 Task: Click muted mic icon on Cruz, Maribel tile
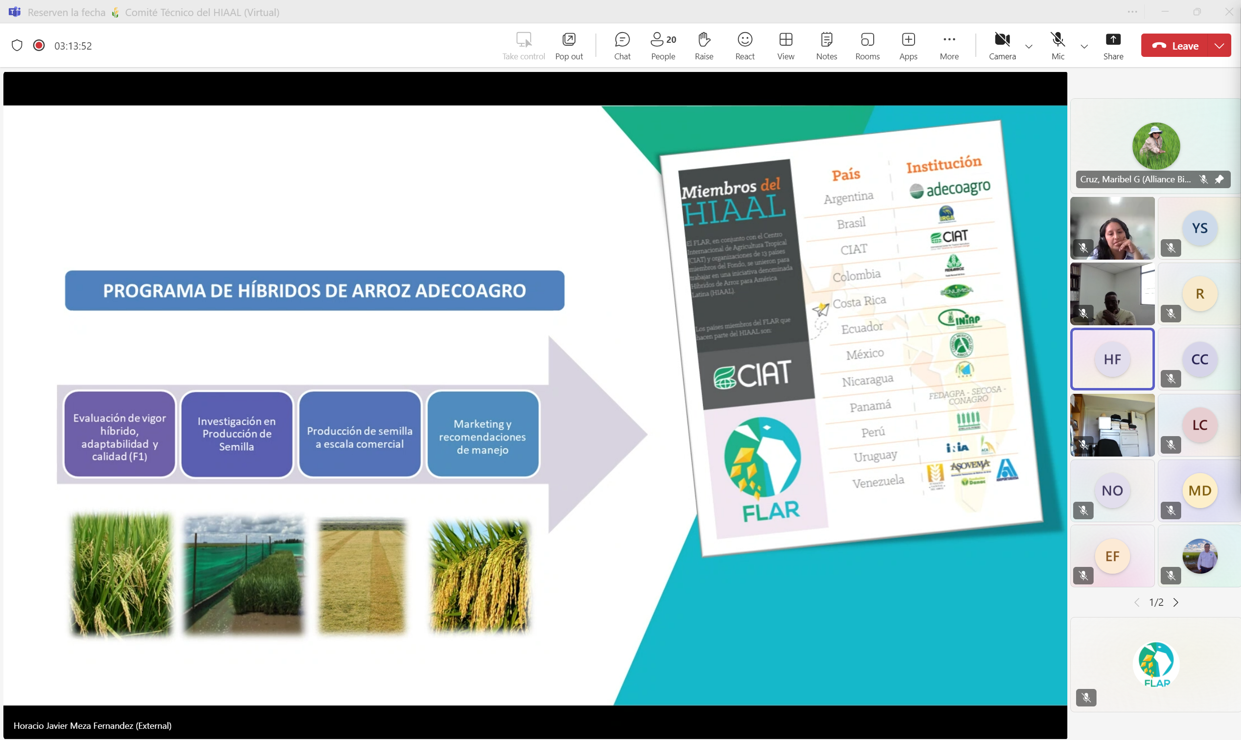[1203, 179]
